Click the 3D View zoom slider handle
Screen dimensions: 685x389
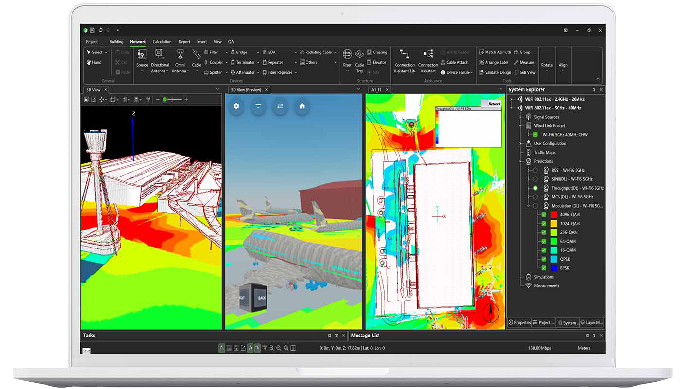pos(165,99)
